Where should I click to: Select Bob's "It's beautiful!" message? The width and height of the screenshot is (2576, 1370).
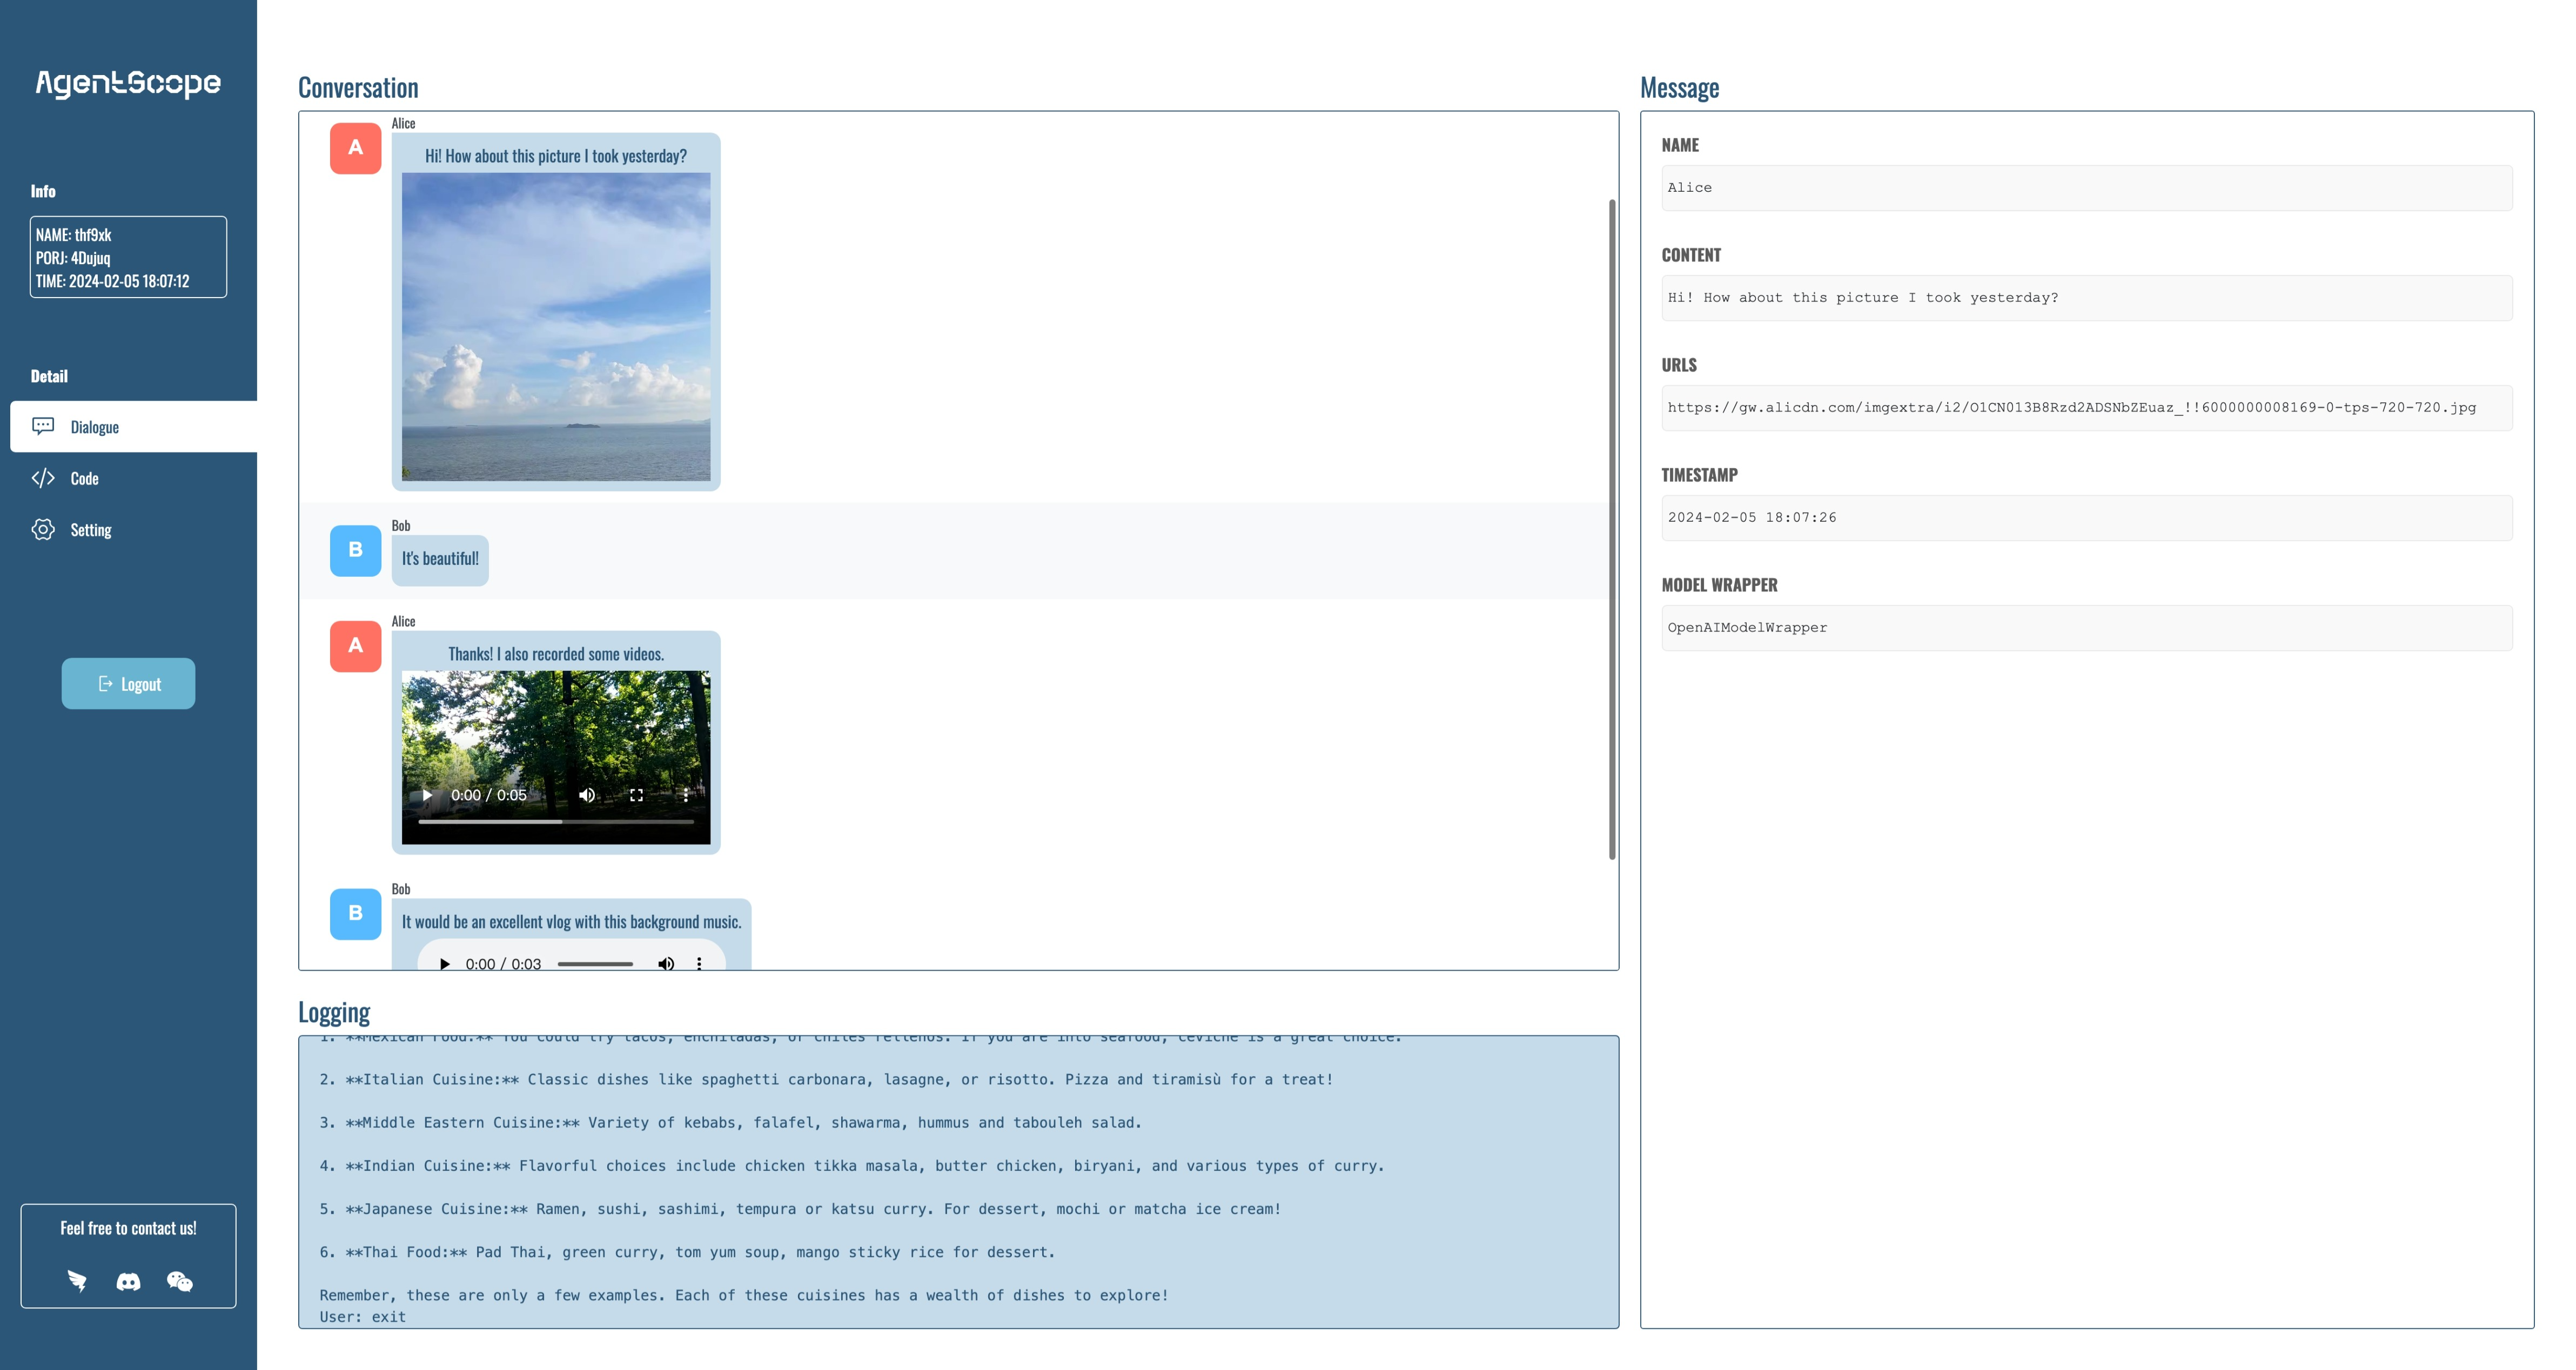point(440,558)
